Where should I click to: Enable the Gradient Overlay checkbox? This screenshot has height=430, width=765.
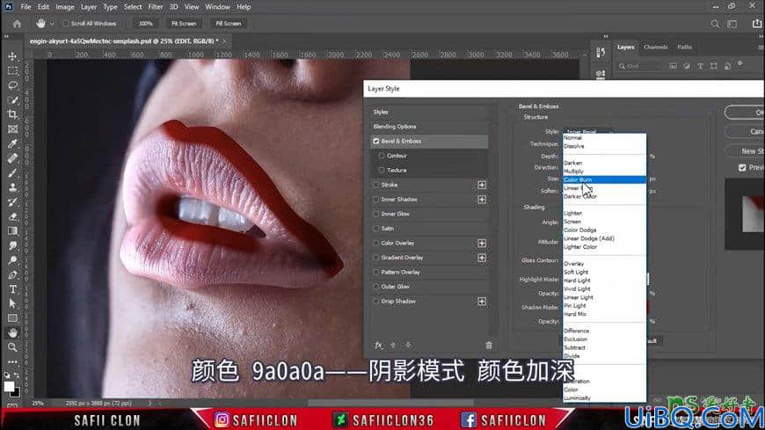click(x=375, y=258)
